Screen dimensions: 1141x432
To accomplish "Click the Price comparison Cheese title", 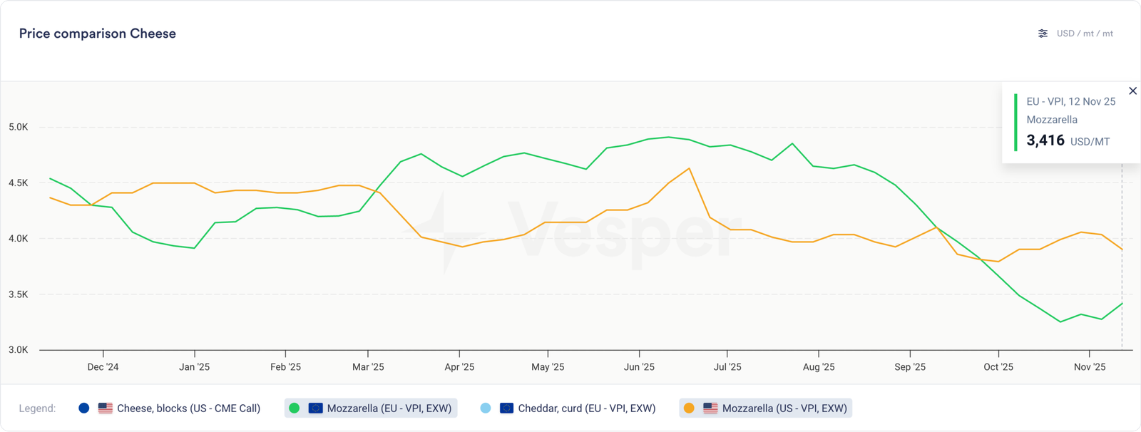I will (98, 34).
